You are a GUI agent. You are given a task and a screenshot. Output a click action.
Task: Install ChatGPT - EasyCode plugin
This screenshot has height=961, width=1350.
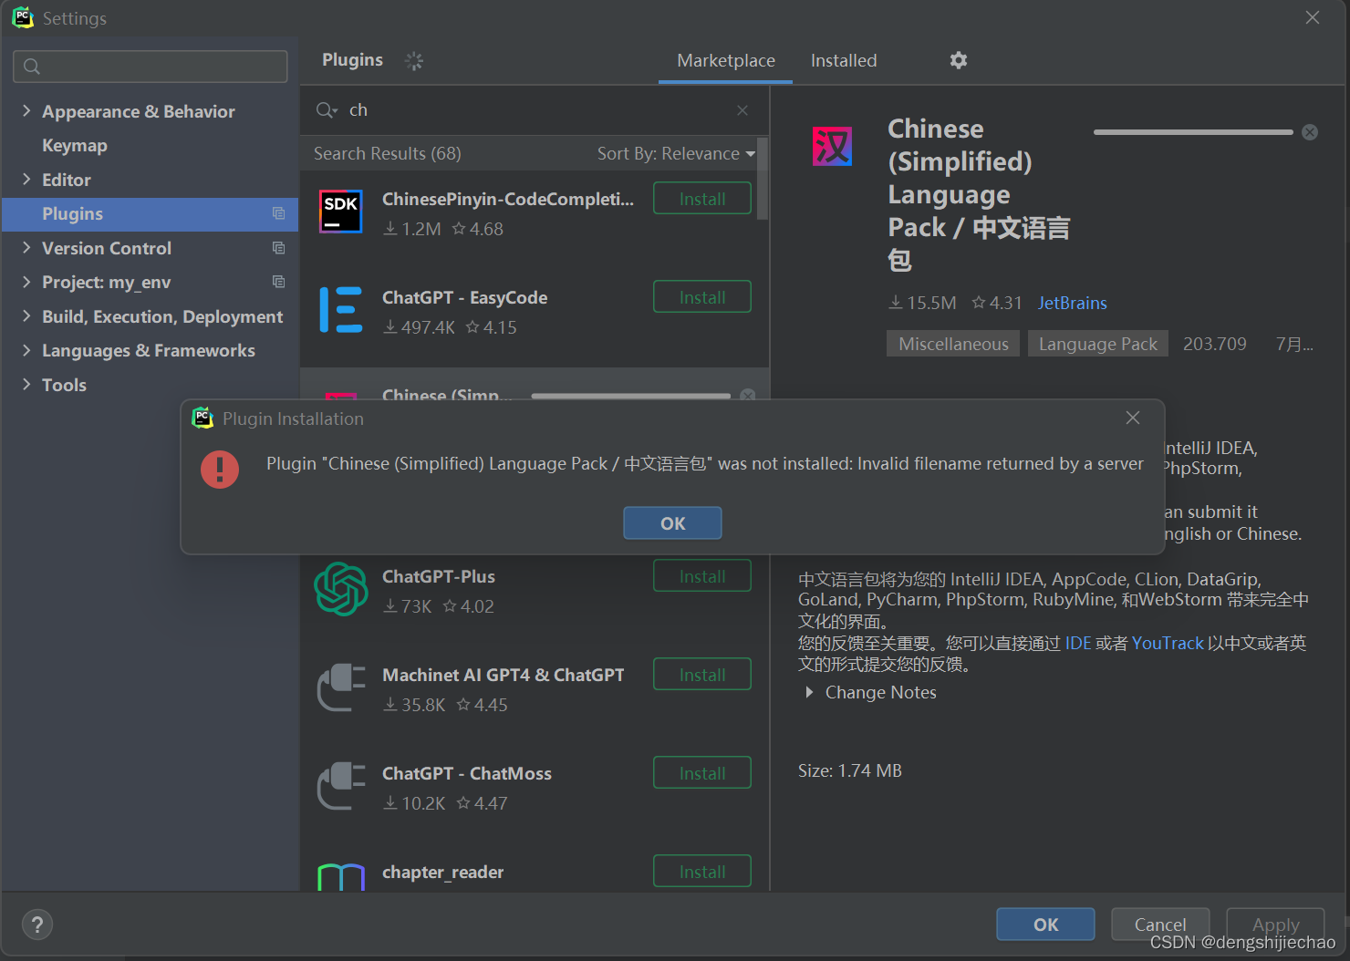click(702, 297)
